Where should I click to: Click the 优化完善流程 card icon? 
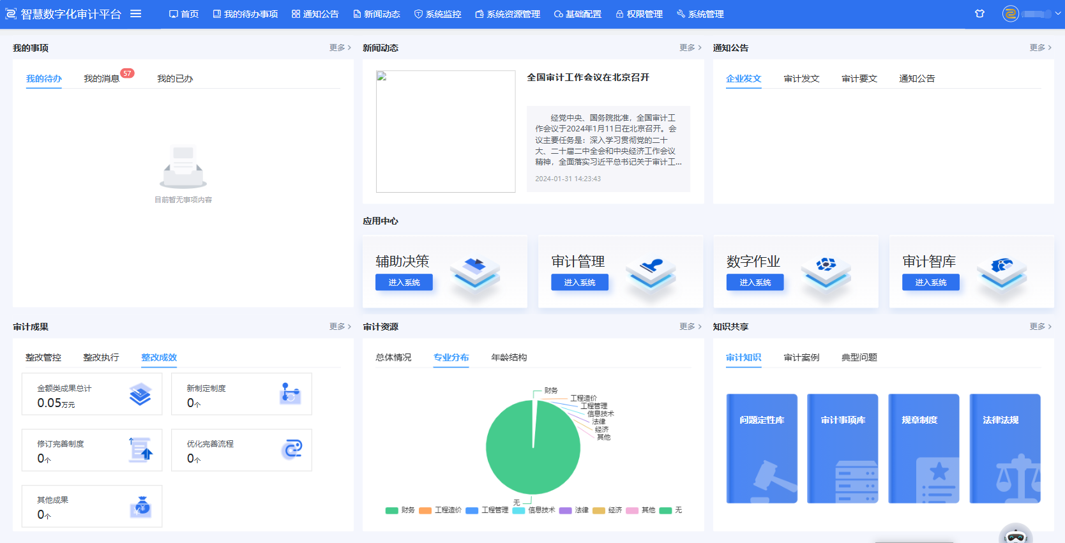[292, 450]
